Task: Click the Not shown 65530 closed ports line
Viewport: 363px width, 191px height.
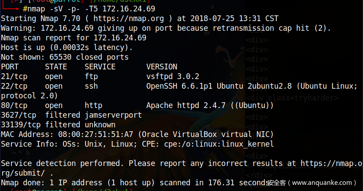Action: coord(65,57)
